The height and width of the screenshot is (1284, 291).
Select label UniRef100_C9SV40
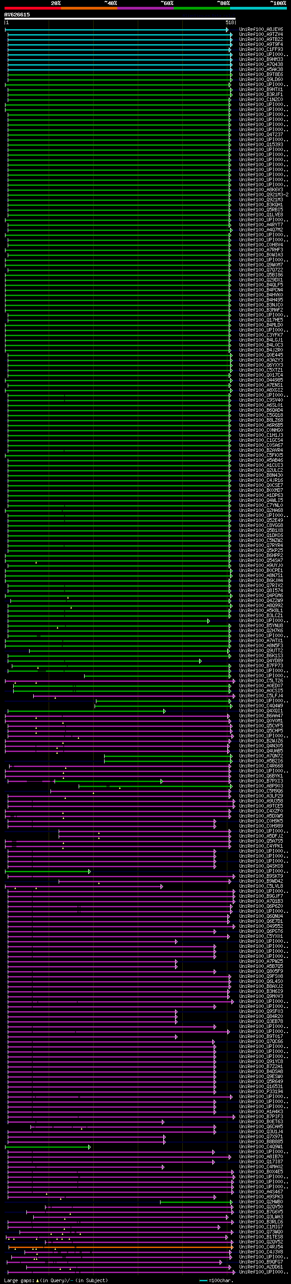pos(261,400)
